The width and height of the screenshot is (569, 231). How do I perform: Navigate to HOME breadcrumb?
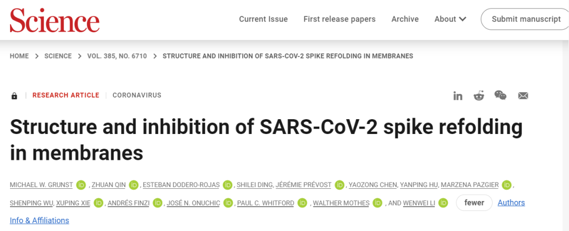tap(19, 56)
